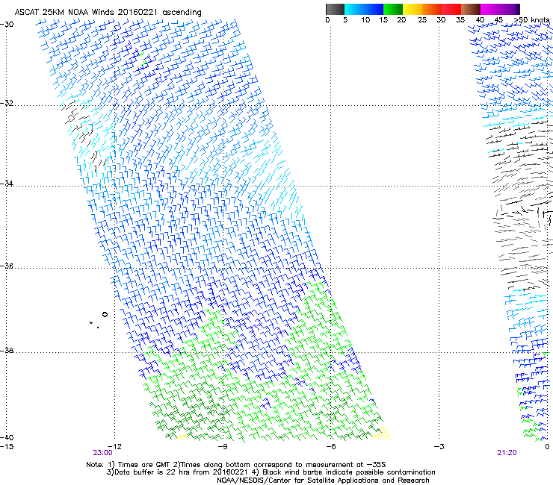Click the gray 0–5 knot legend segment
The height and width of the screenshot is (485, 553).
coord(335,9)
